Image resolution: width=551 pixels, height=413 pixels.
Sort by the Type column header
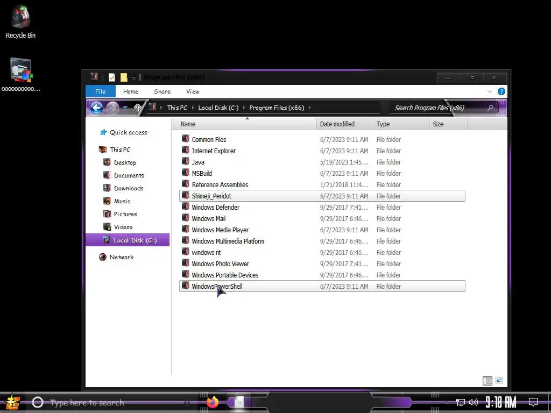click(401, 124)
